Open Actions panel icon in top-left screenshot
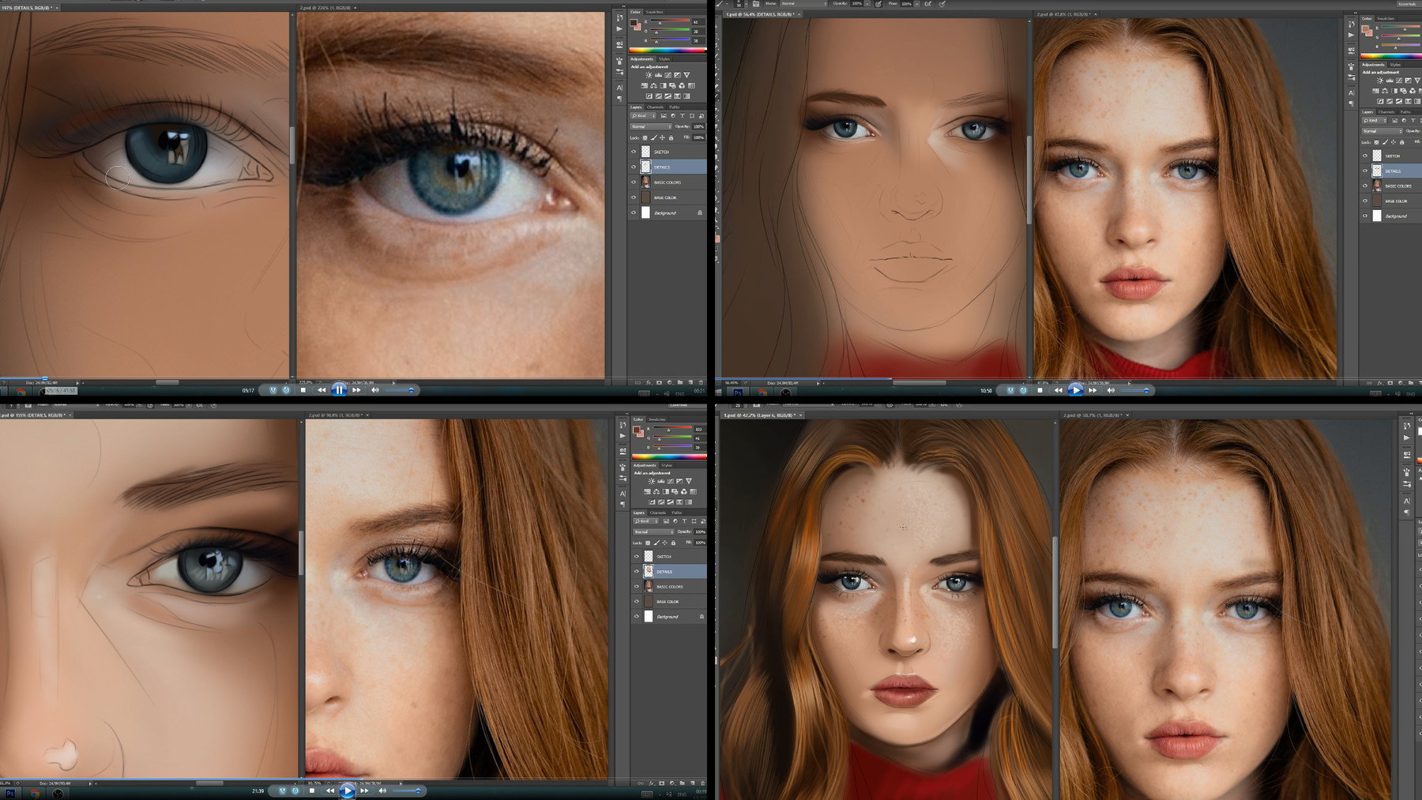Screen dimensions: 1422x800 [619, 28]
